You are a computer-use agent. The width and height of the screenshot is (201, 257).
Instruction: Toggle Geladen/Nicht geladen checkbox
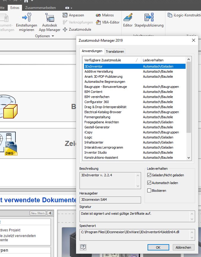(149, 175)
